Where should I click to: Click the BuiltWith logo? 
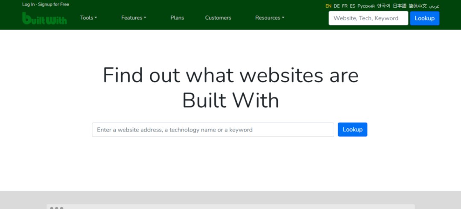click(44, 18)
